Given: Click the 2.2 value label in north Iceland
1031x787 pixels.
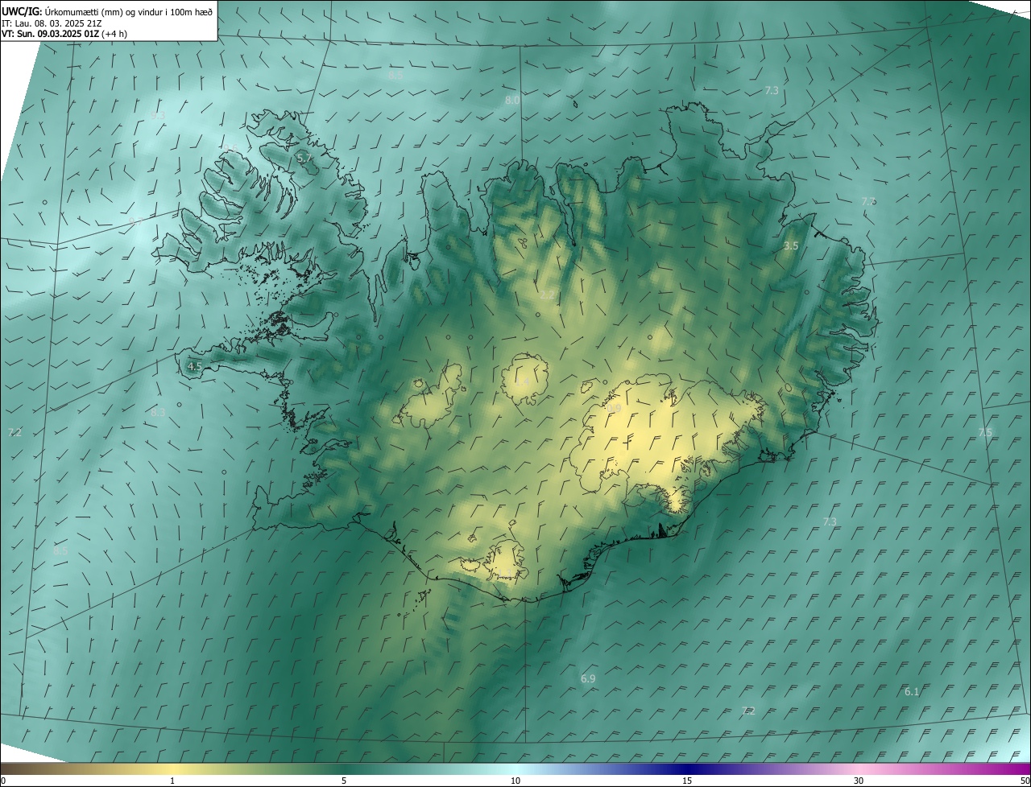Looking at the screenshot, I should pos(546,295).
